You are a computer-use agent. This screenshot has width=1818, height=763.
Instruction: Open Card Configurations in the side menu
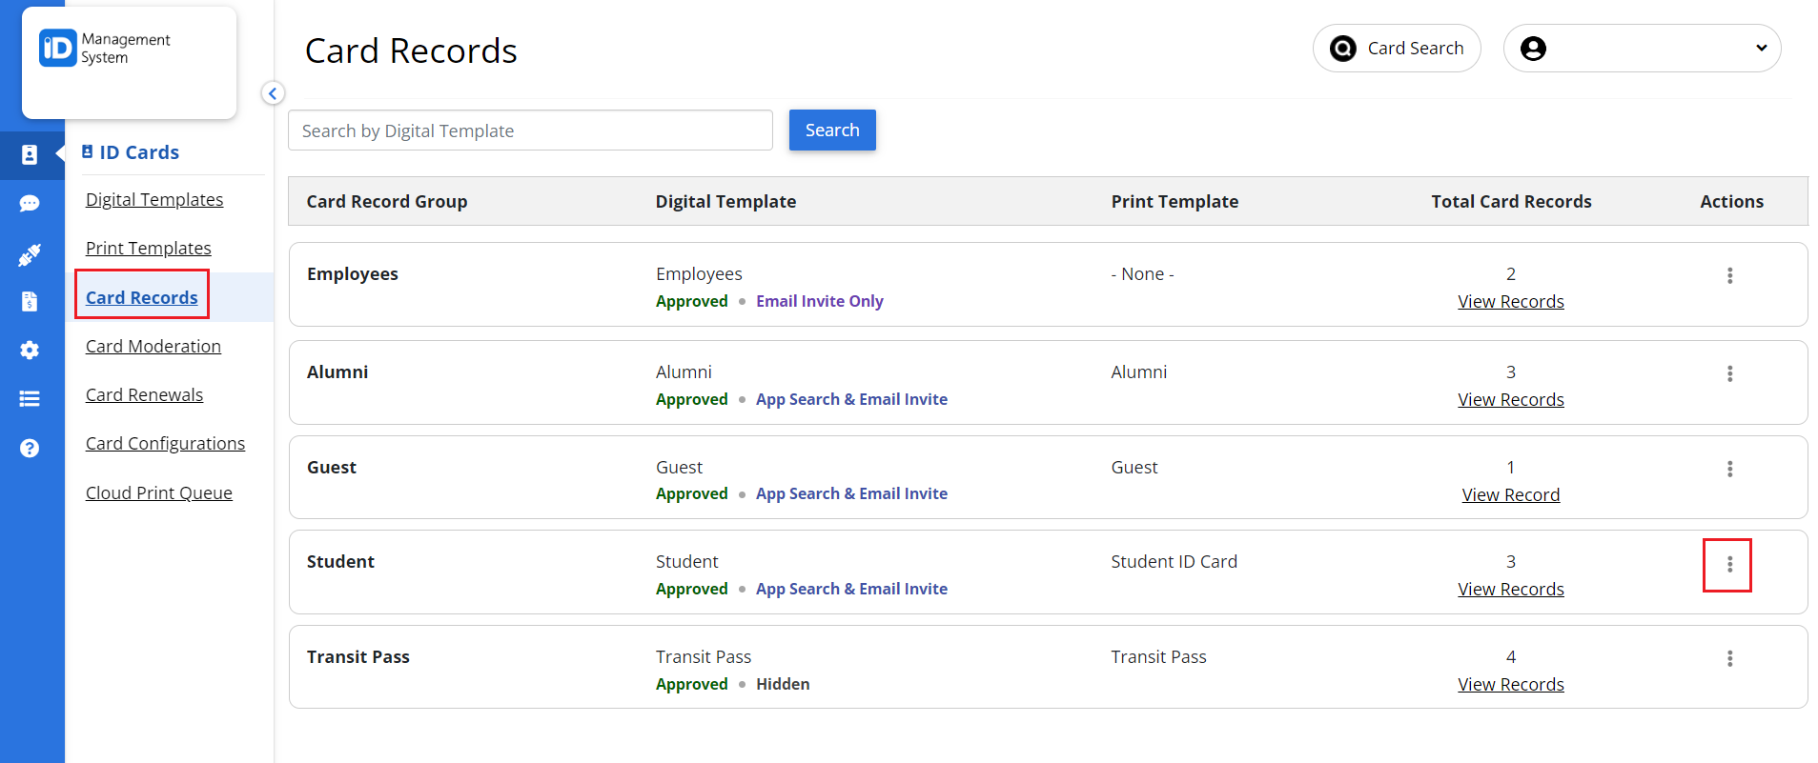tap(165, 443)
